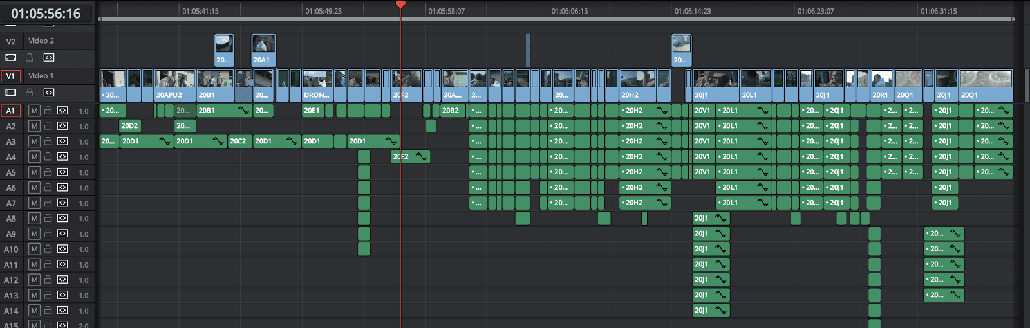The width and height of the screenshot is (1030, 328).
Task: Click ruler timecode 01:06:14:23
Action: [693, 11]
